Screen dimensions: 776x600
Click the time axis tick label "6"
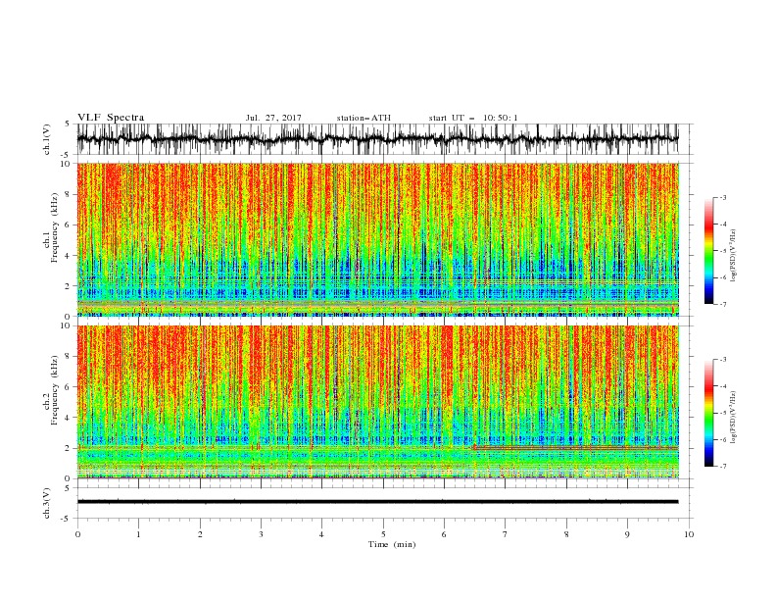(444, 534)
